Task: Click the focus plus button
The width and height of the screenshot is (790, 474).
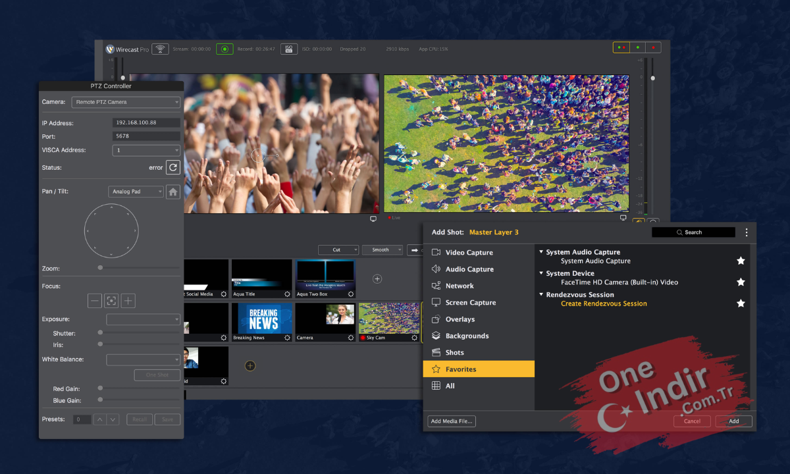Action: pos(128,301)
